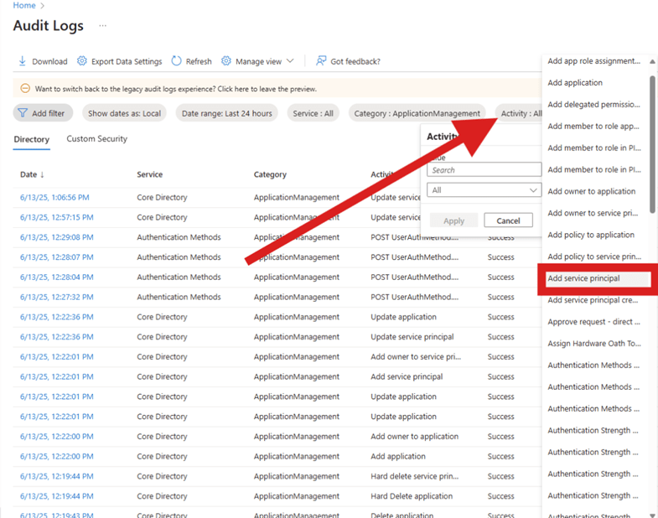
Task: Sort by the Date column header
Action: click(x=32, y=174)
